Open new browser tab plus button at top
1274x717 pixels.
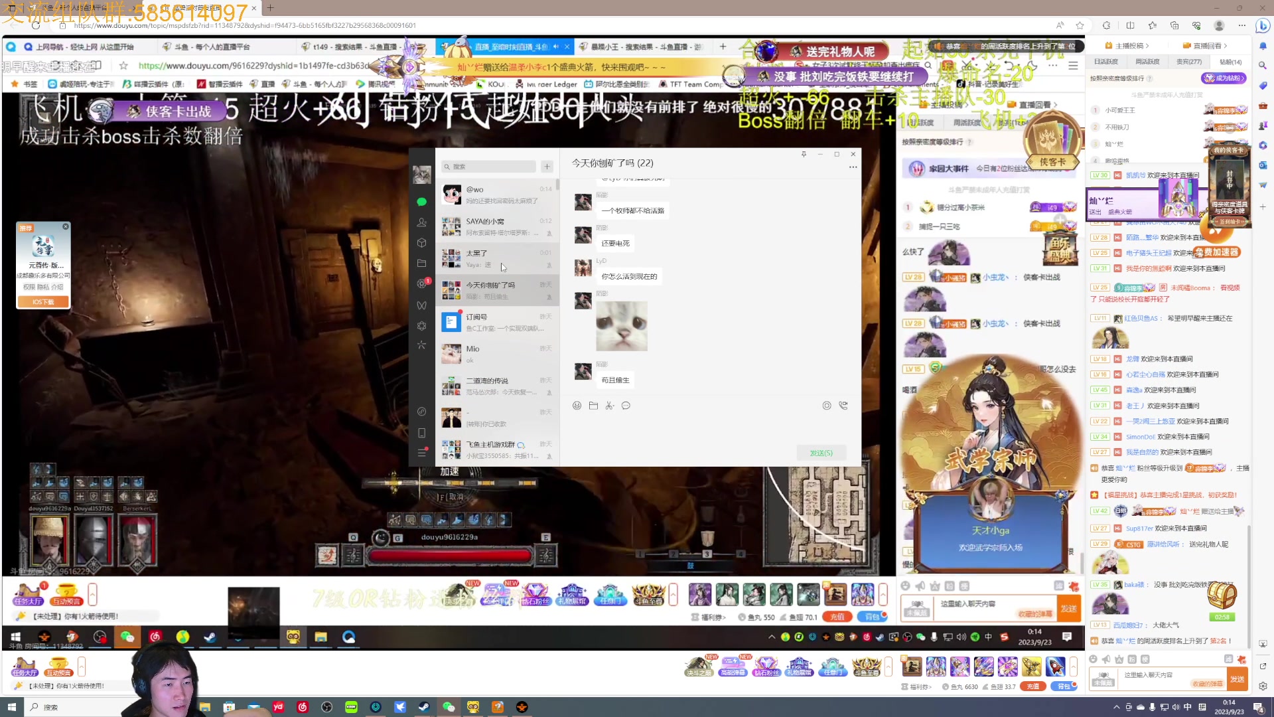(x=271, y=8)
